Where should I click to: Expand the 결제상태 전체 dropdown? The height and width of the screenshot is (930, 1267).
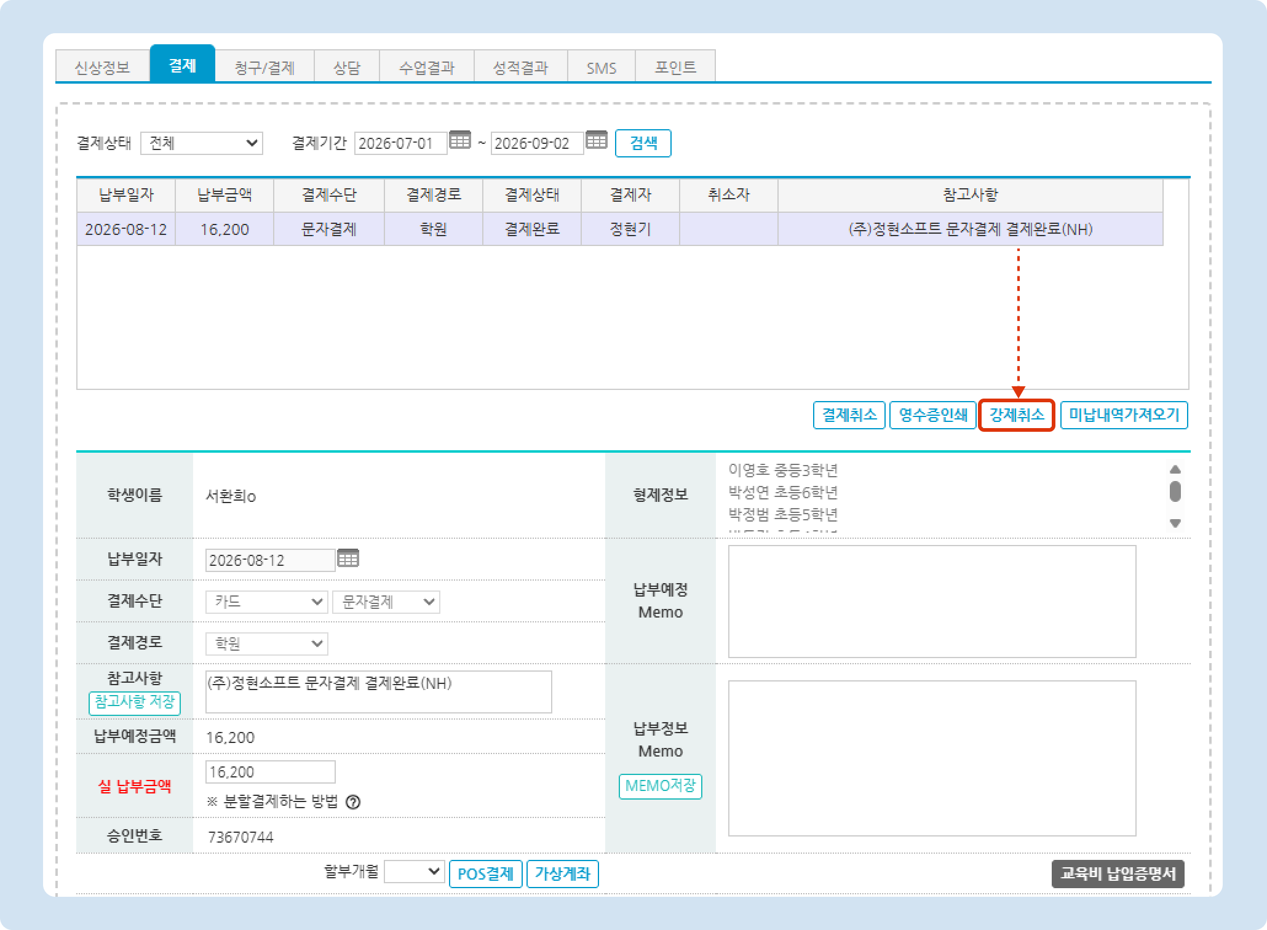coord(202,143)
